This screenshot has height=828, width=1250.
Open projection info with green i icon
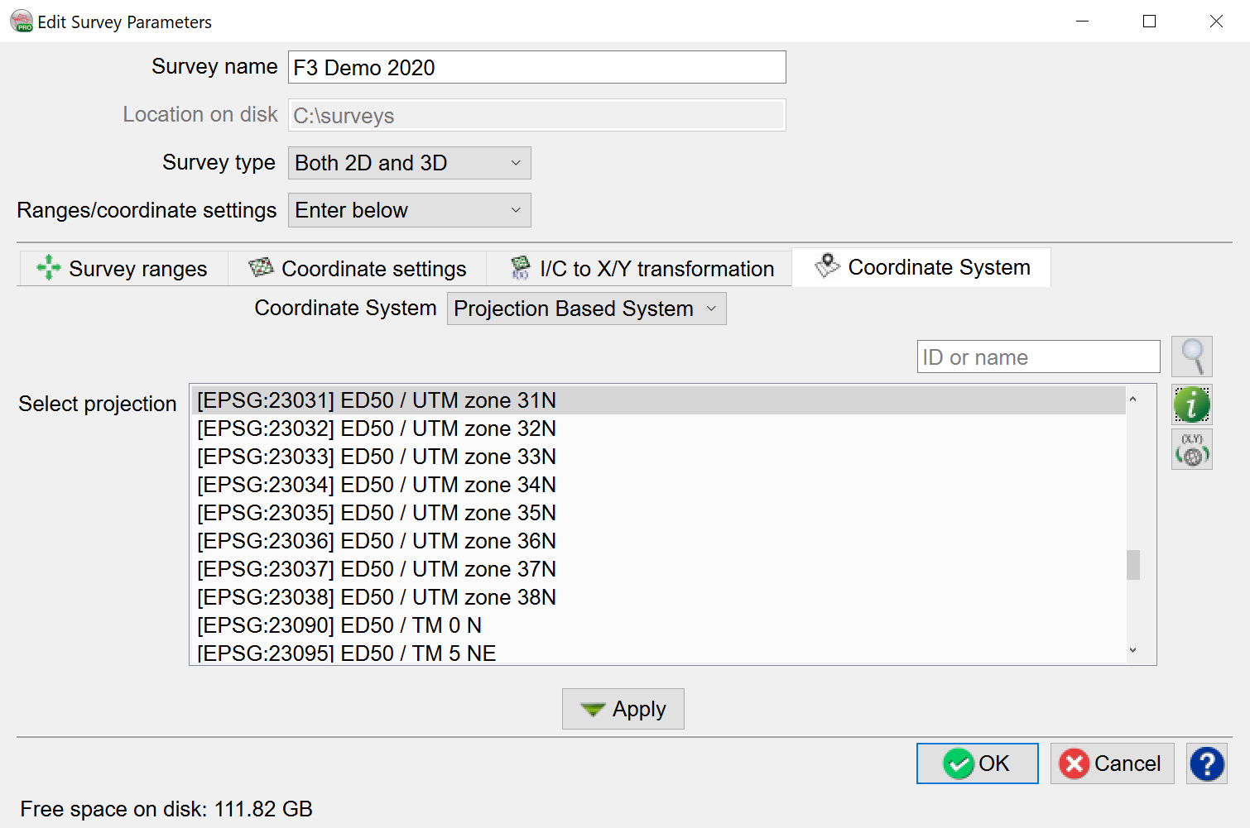coord(1191,405)
